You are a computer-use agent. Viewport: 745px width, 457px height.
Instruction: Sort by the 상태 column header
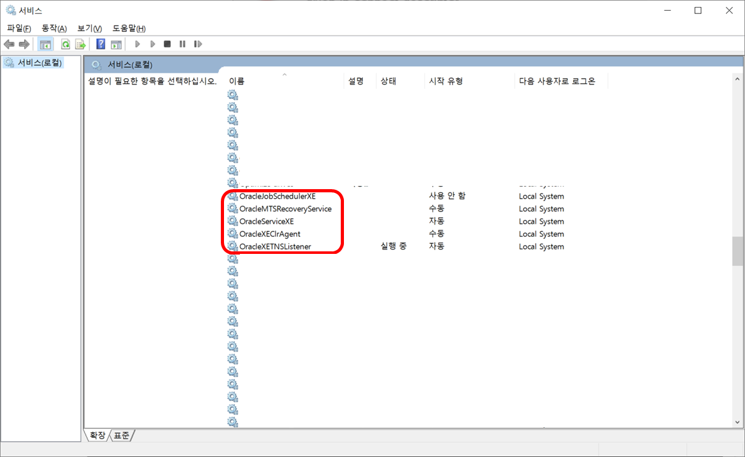(x=400, y=81)
